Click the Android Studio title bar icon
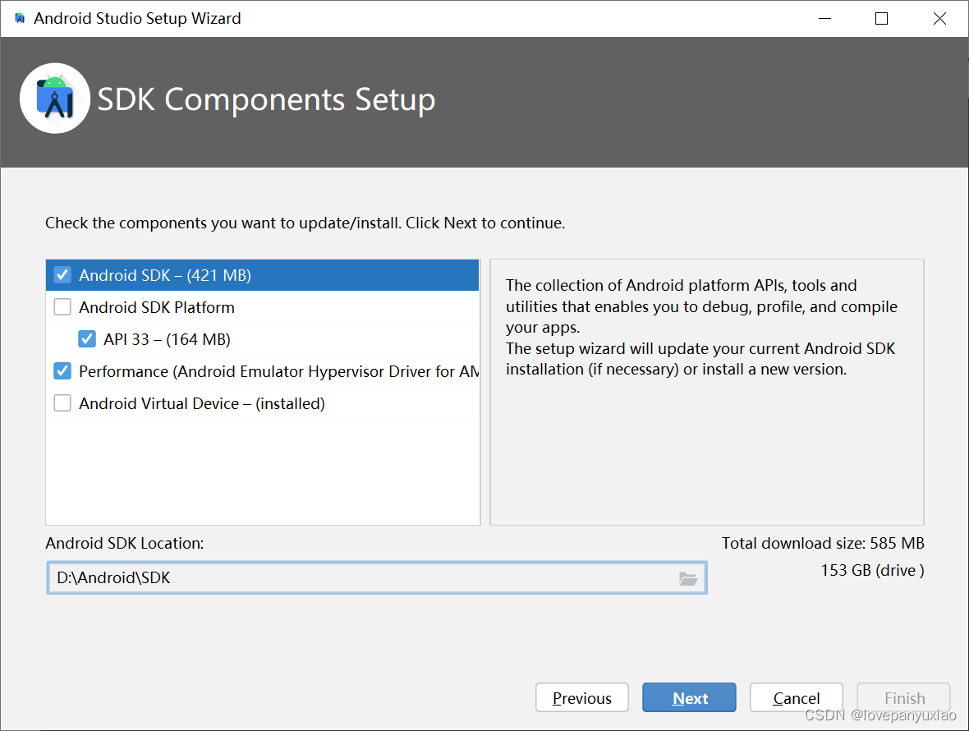The image size is (969, 731). tap(20, 19)
